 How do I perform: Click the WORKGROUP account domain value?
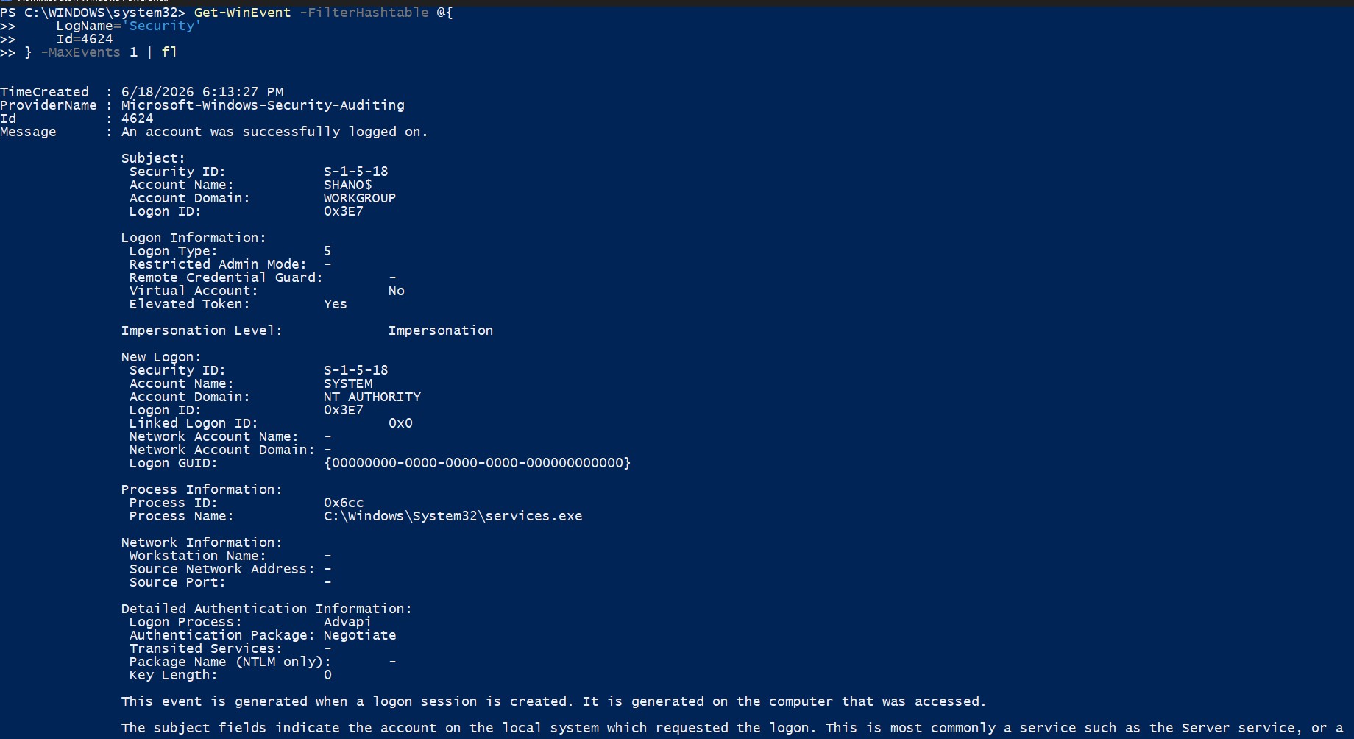pos(360,198)
